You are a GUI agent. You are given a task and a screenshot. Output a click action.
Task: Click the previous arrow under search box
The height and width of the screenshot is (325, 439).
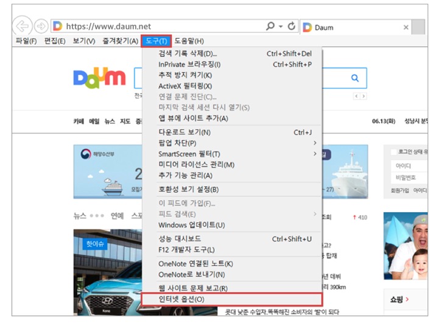356,96
